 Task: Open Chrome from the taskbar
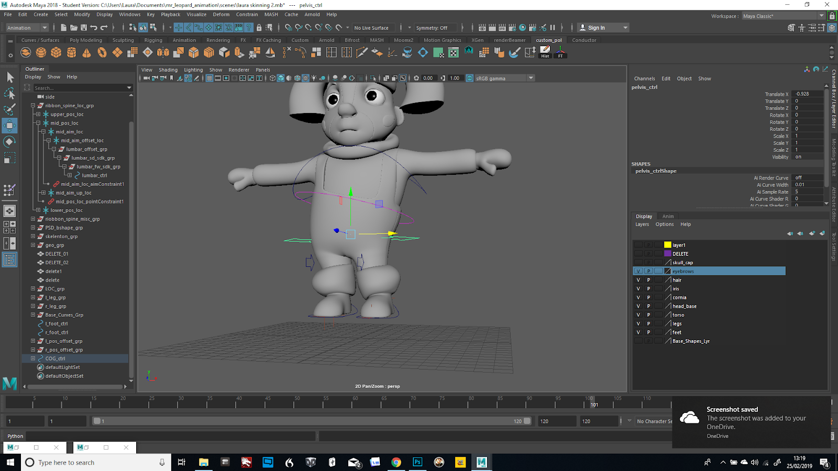click(396, 462)
